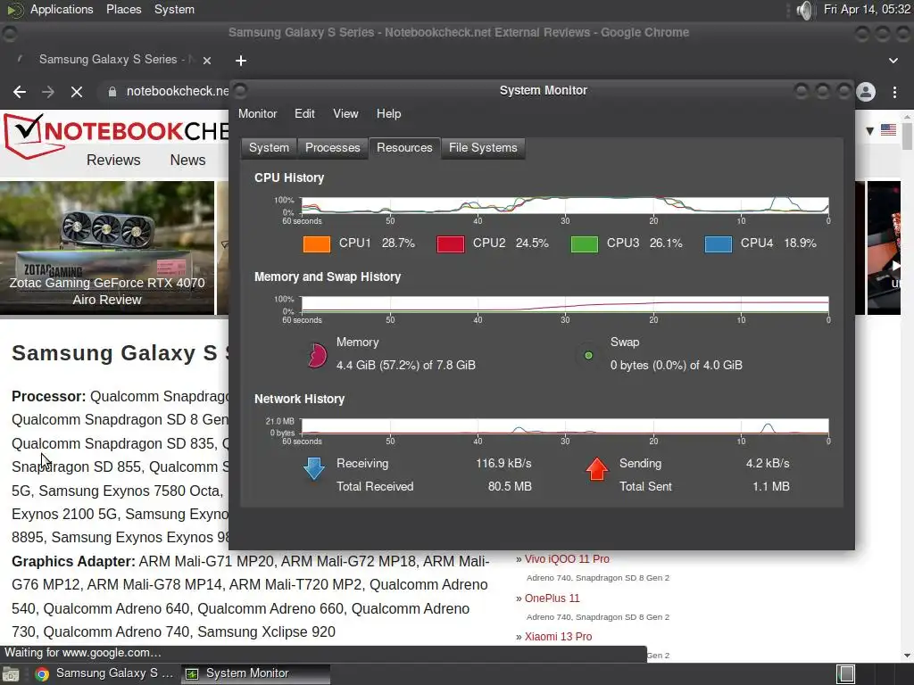Open the OnePlus 11 link
Screen dimensions: 914x685
click(x=552, y=598)
